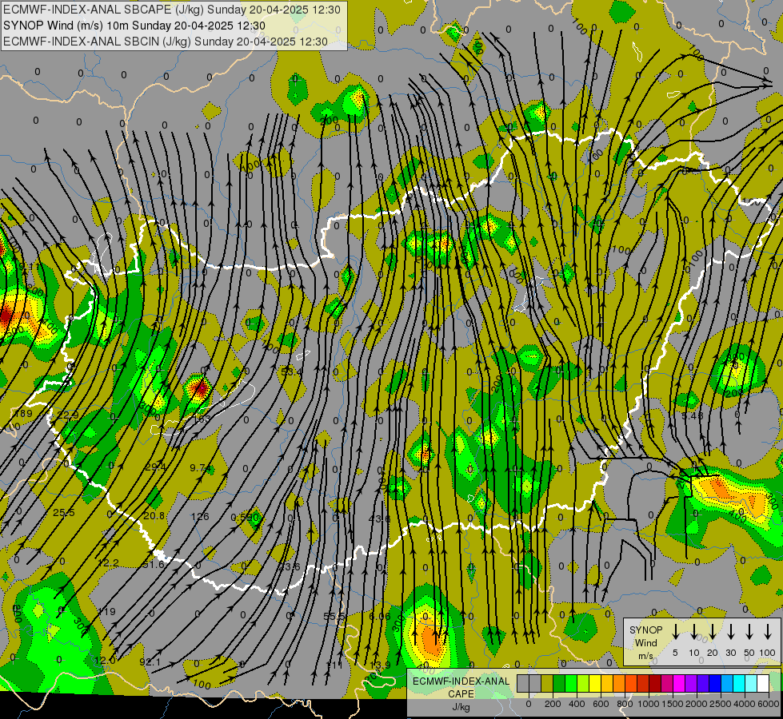
Task: Click the 800 label on CAPE color scale
Action: (x=625, y=704)
